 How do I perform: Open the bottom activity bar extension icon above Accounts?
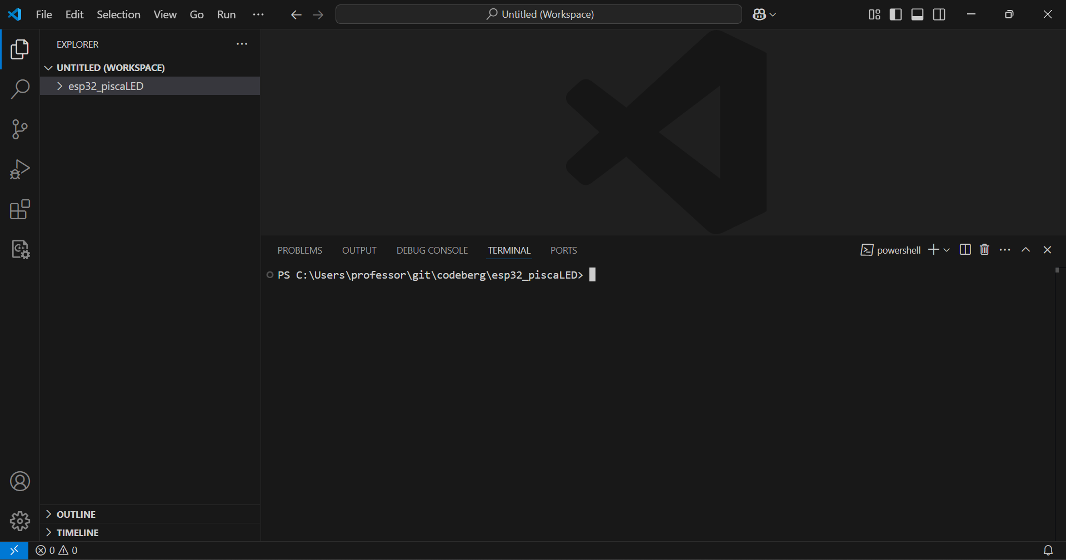[20, 249]
